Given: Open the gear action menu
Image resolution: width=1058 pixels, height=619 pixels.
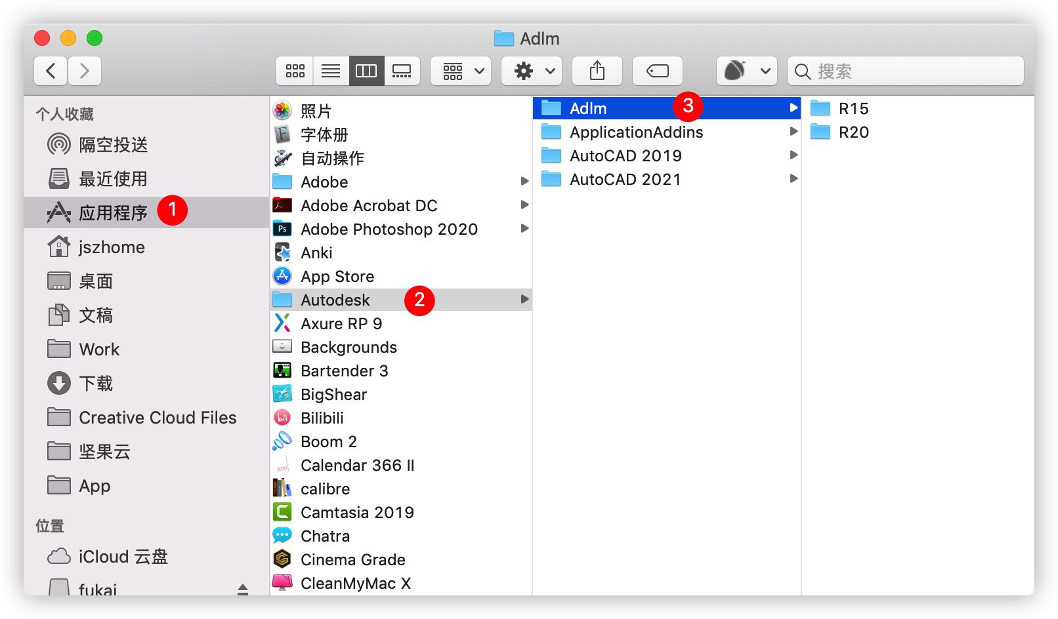Looking at the screenshot, I should tap(532, 71).
